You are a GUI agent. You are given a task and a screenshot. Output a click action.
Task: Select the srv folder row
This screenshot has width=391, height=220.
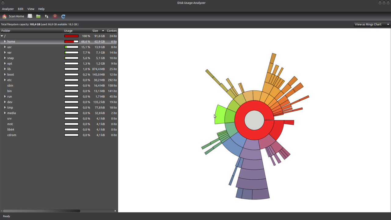[59, 119]
